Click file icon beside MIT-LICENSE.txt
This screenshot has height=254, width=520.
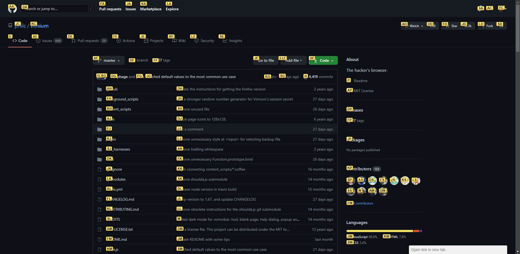coord(99,230)
